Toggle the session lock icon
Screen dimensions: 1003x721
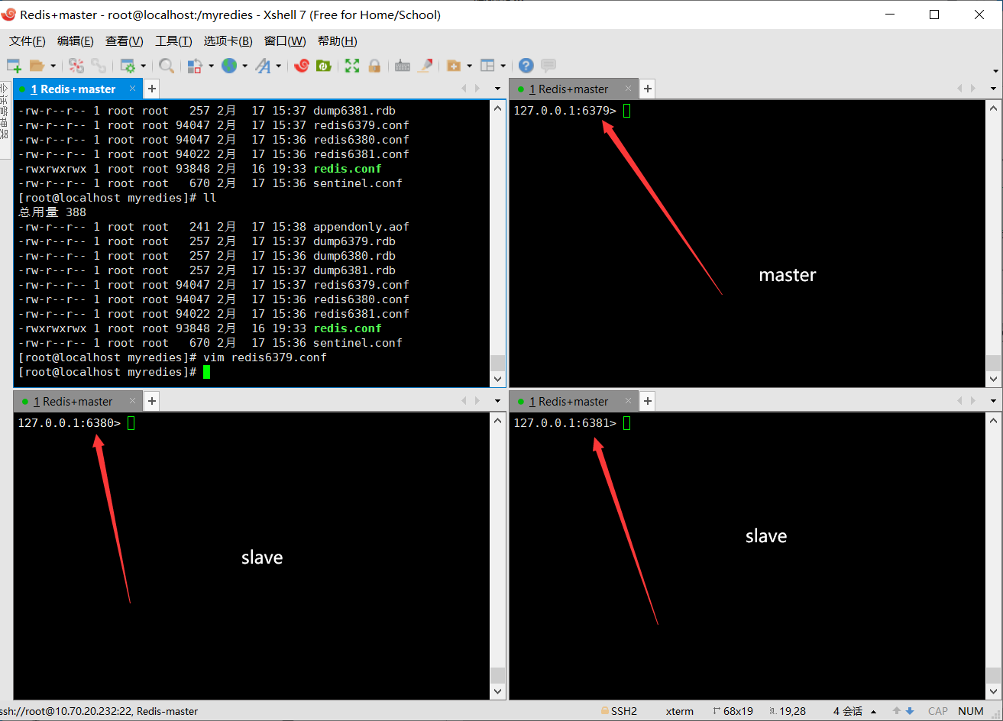point(375,66)
